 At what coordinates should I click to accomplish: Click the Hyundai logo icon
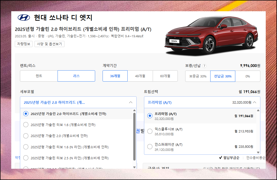(24, 17)
